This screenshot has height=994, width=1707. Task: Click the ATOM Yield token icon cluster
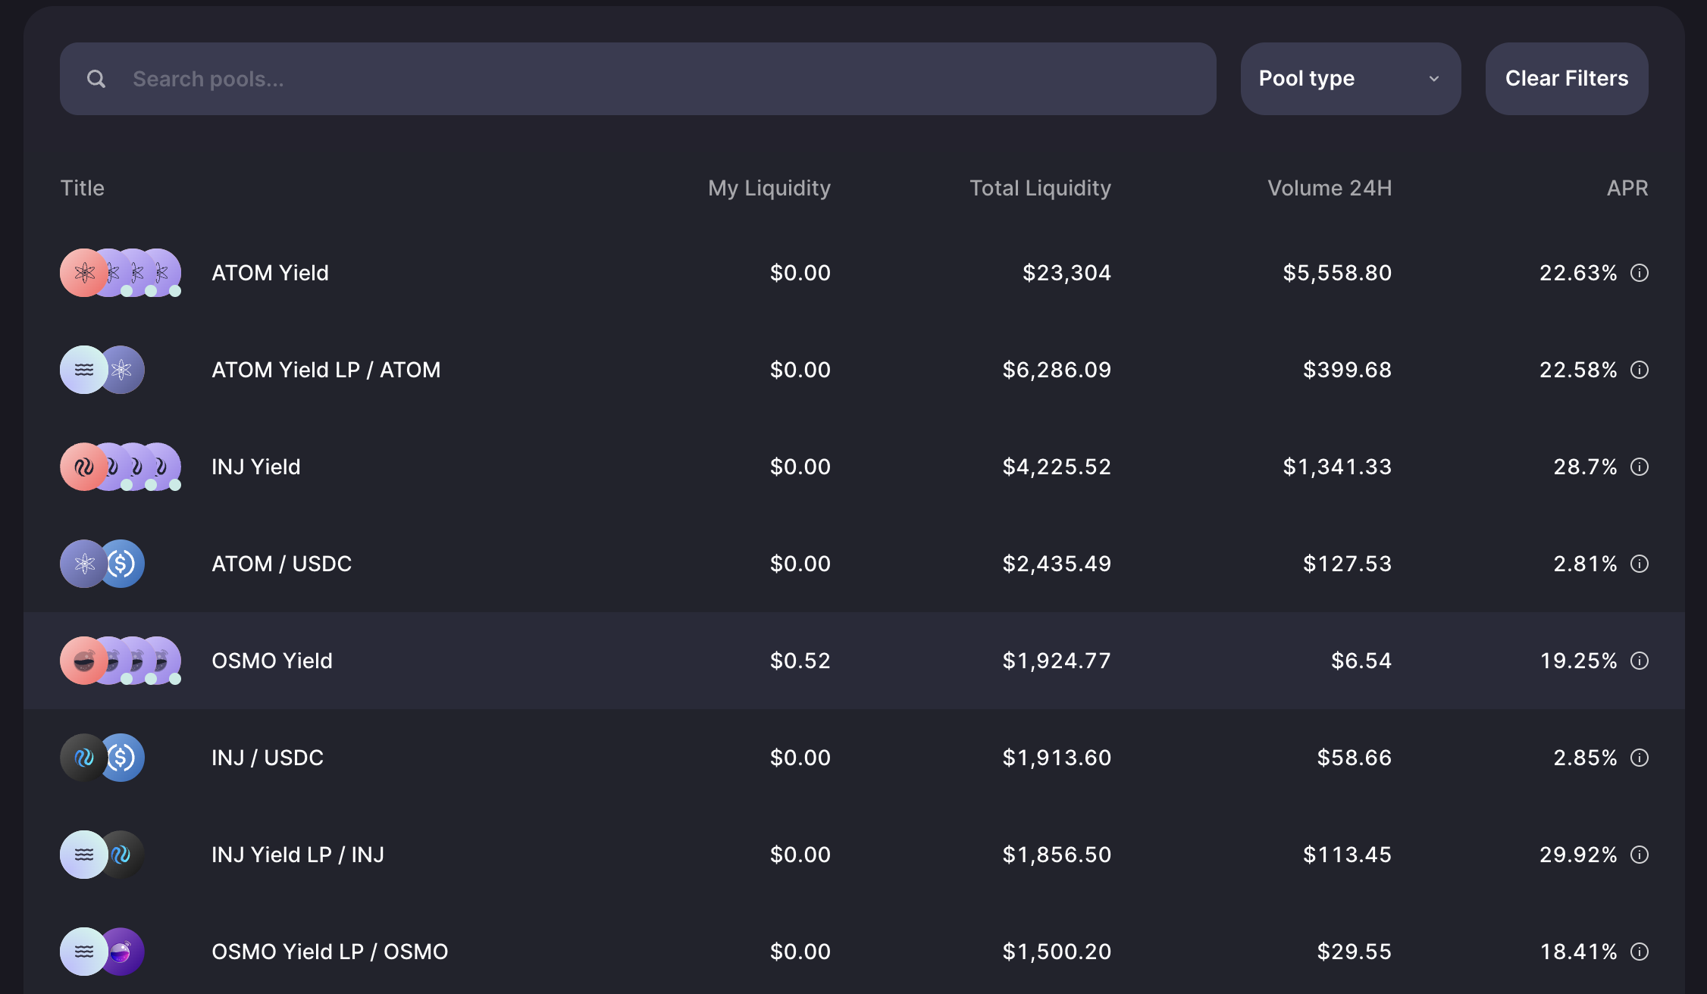pos(121,273)
